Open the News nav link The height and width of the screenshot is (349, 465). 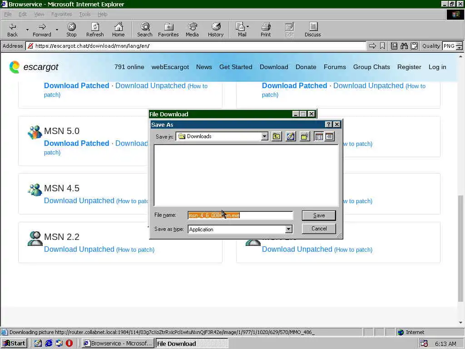coord(204,67)
